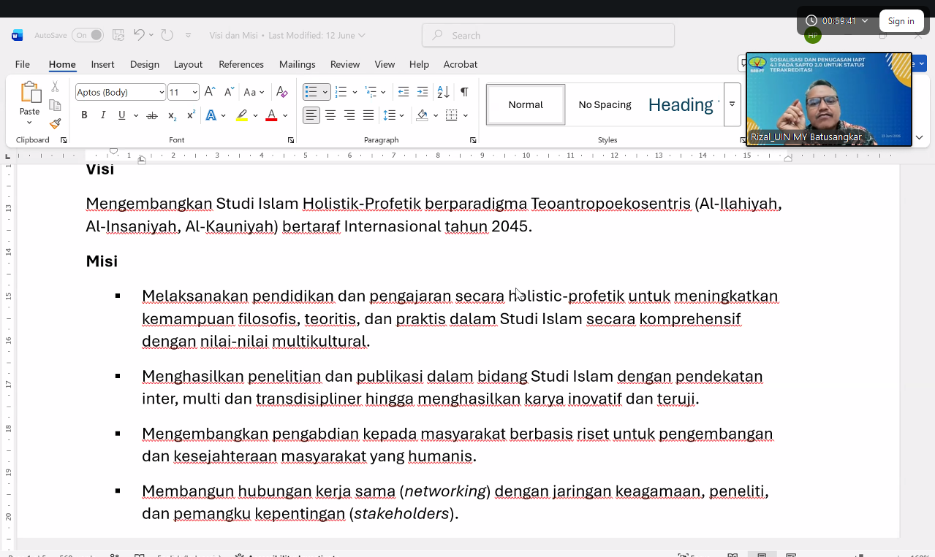Click the numbered list icon
This screenshot has height=557, width=935.
point(341,92)
